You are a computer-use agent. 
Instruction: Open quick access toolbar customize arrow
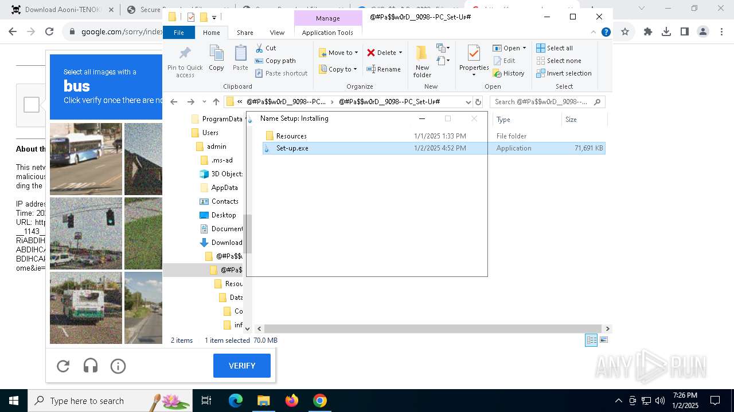214,17
